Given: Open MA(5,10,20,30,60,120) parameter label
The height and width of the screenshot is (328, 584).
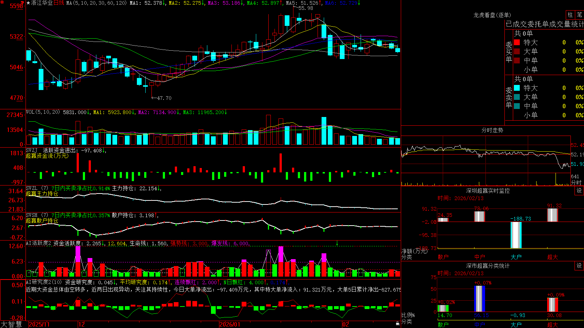Looking at the screenshot, I should 96,3.
